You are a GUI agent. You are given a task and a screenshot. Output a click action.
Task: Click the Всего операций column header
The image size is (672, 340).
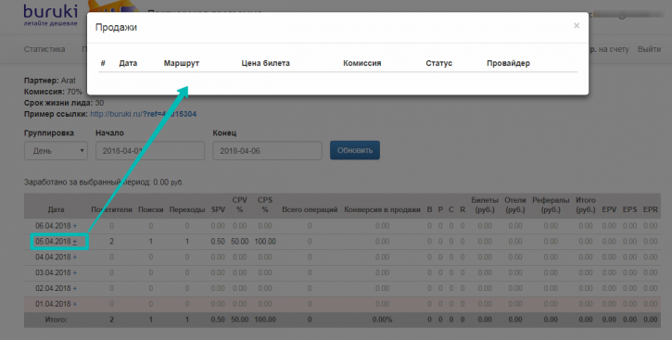pos(310,209)
